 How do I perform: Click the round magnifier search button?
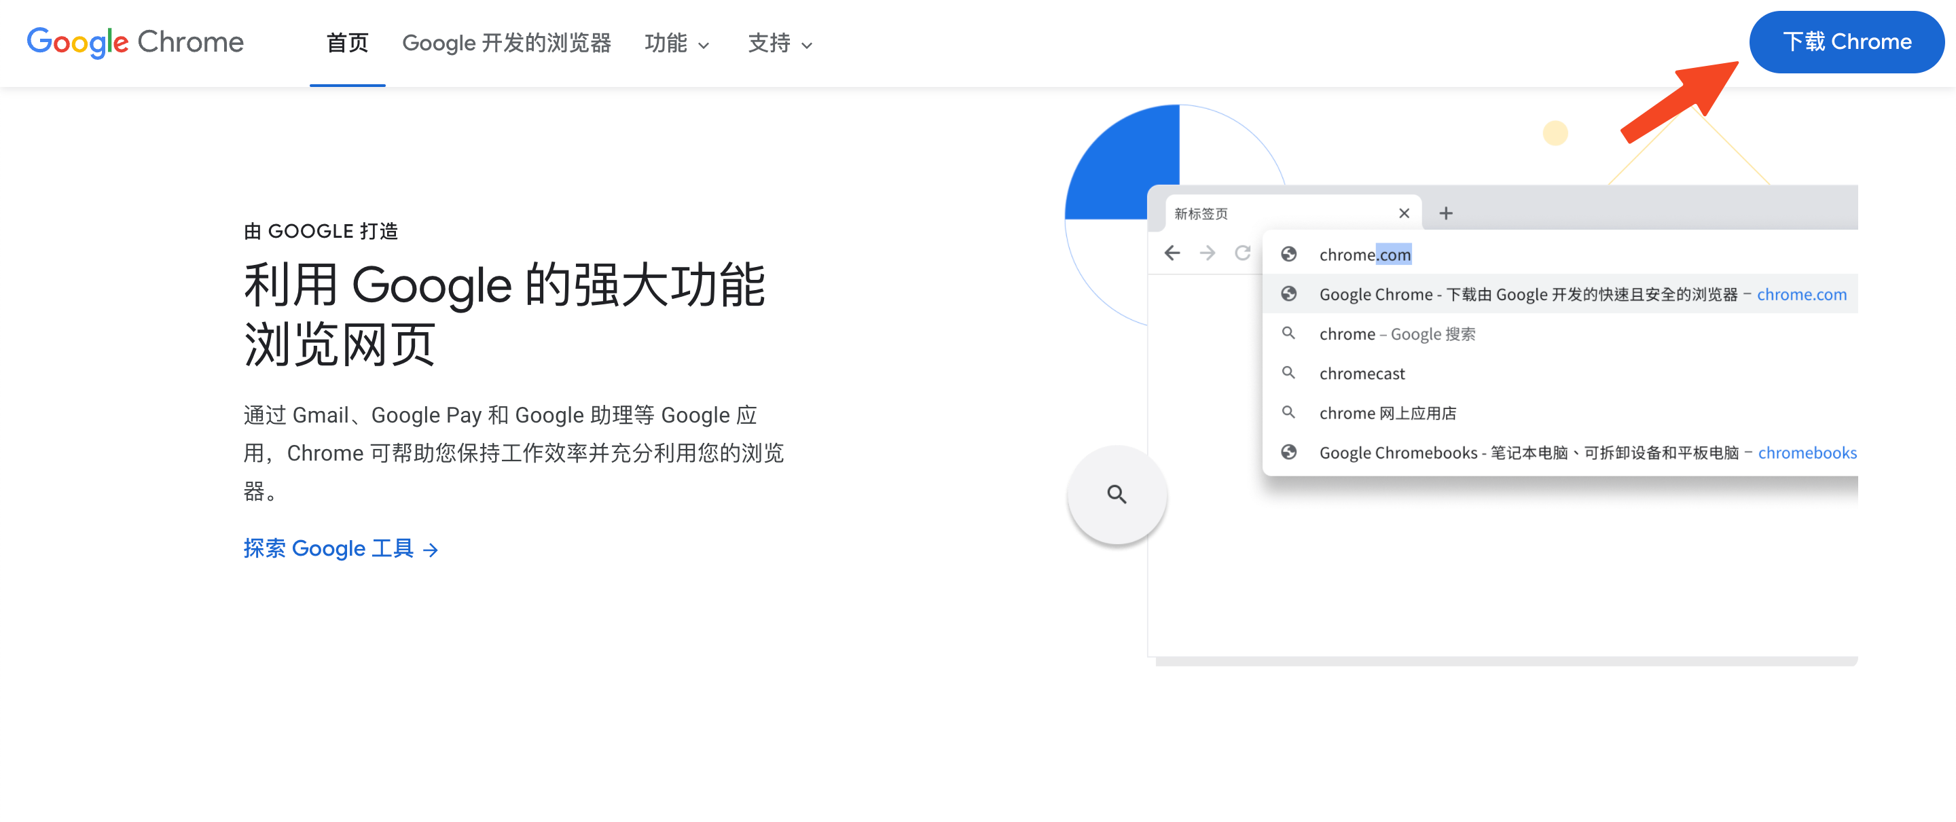click(x=1116, y=495)
